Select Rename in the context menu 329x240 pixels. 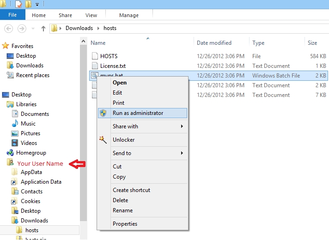(123, 210)
